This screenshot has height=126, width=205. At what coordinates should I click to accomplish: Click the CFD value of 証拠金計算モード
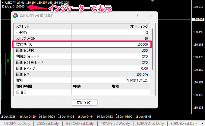[x=145, y=62]
